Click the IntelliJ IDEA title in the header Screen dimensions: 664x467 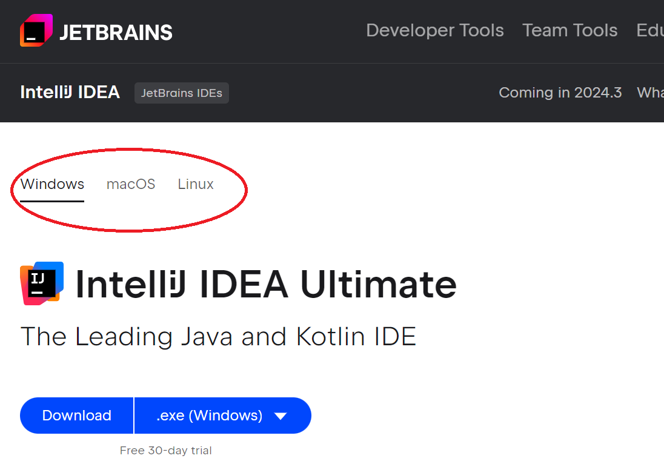(x=70, y=92)
